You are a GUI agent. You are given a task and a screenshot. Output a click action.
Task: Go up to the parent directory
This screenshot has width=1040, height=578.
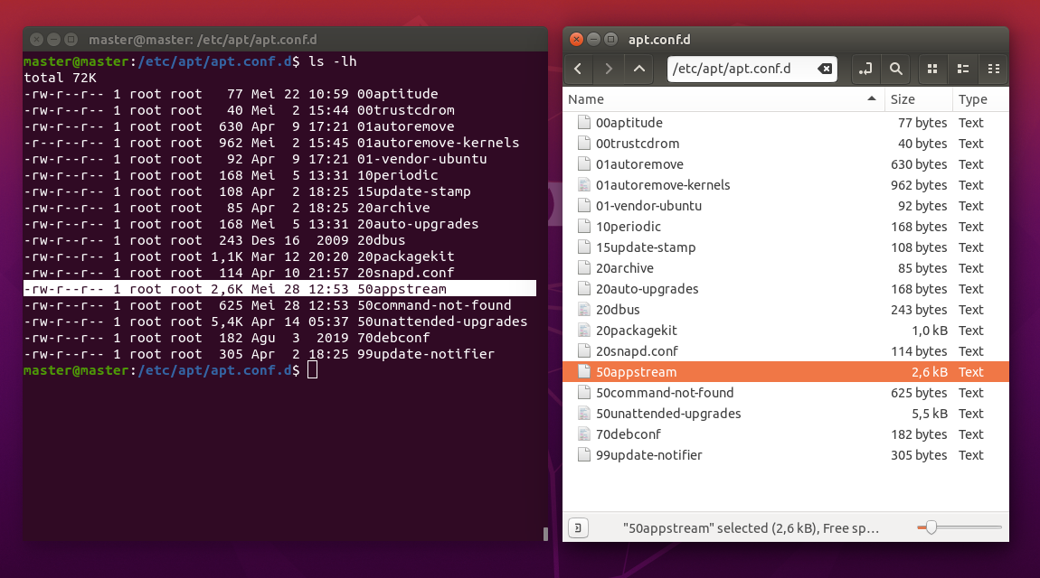click(639, 69)
